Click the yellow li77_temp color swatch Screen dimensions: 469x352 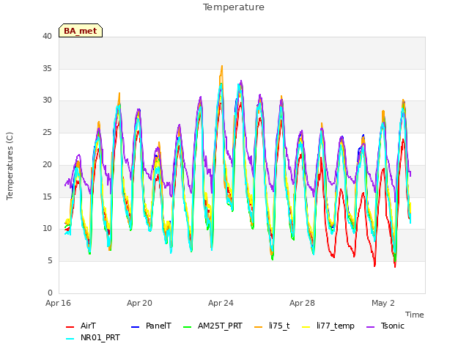[x=306, y=327]
